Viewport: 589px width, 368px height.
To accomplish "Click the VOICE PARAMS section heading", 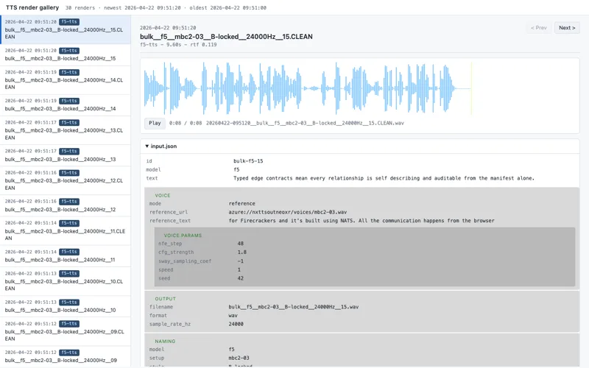I will 183,236.
